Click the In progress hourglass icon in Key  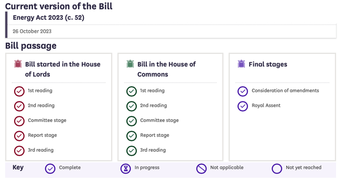coord(126,169)
